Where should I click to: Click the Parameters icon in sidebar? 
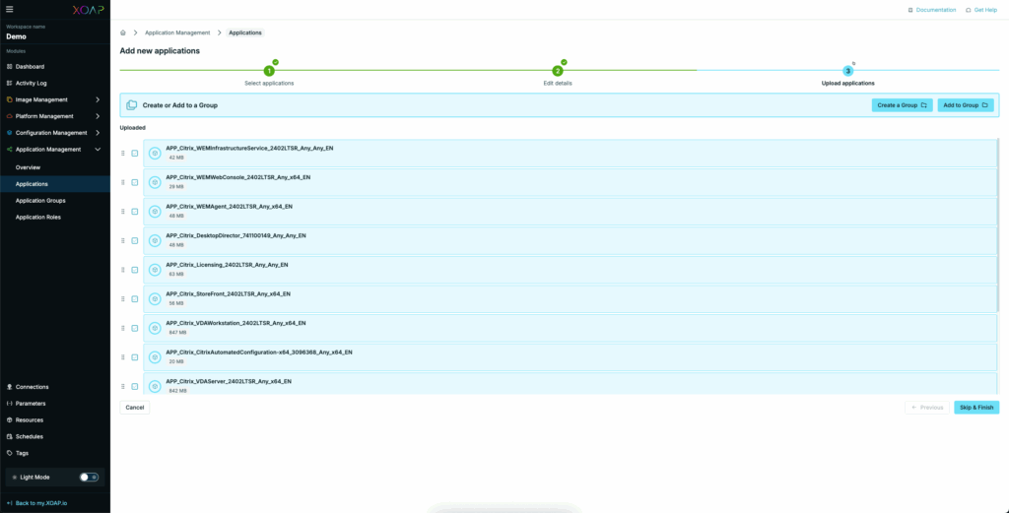[9, 404]
